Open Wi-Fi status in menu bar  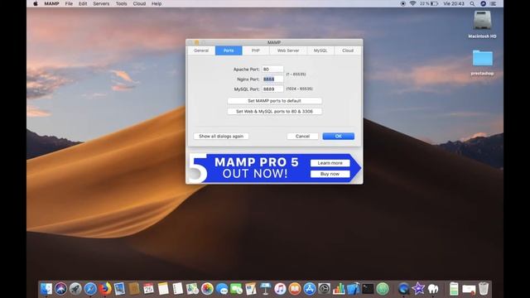click(x=412, y=3)
